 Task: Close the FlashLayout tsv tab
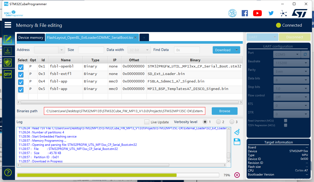135,37
